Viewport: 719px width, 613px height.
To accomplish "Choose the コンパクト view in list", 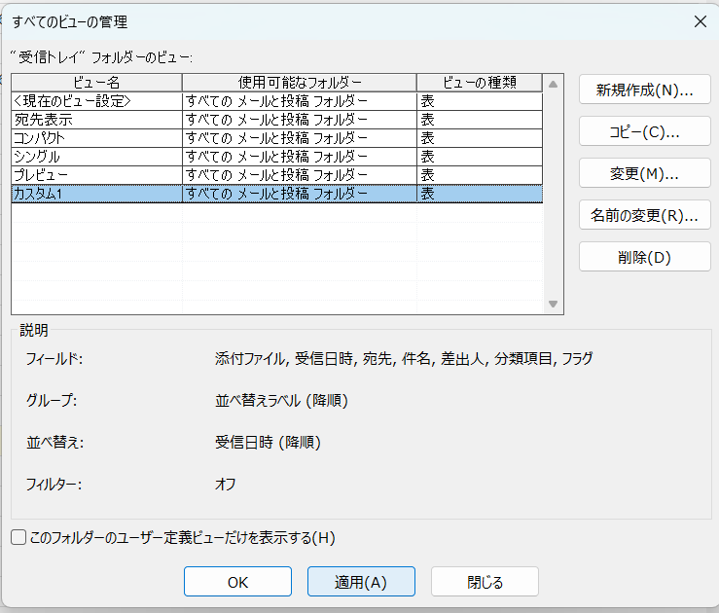I will coord(95,138).
